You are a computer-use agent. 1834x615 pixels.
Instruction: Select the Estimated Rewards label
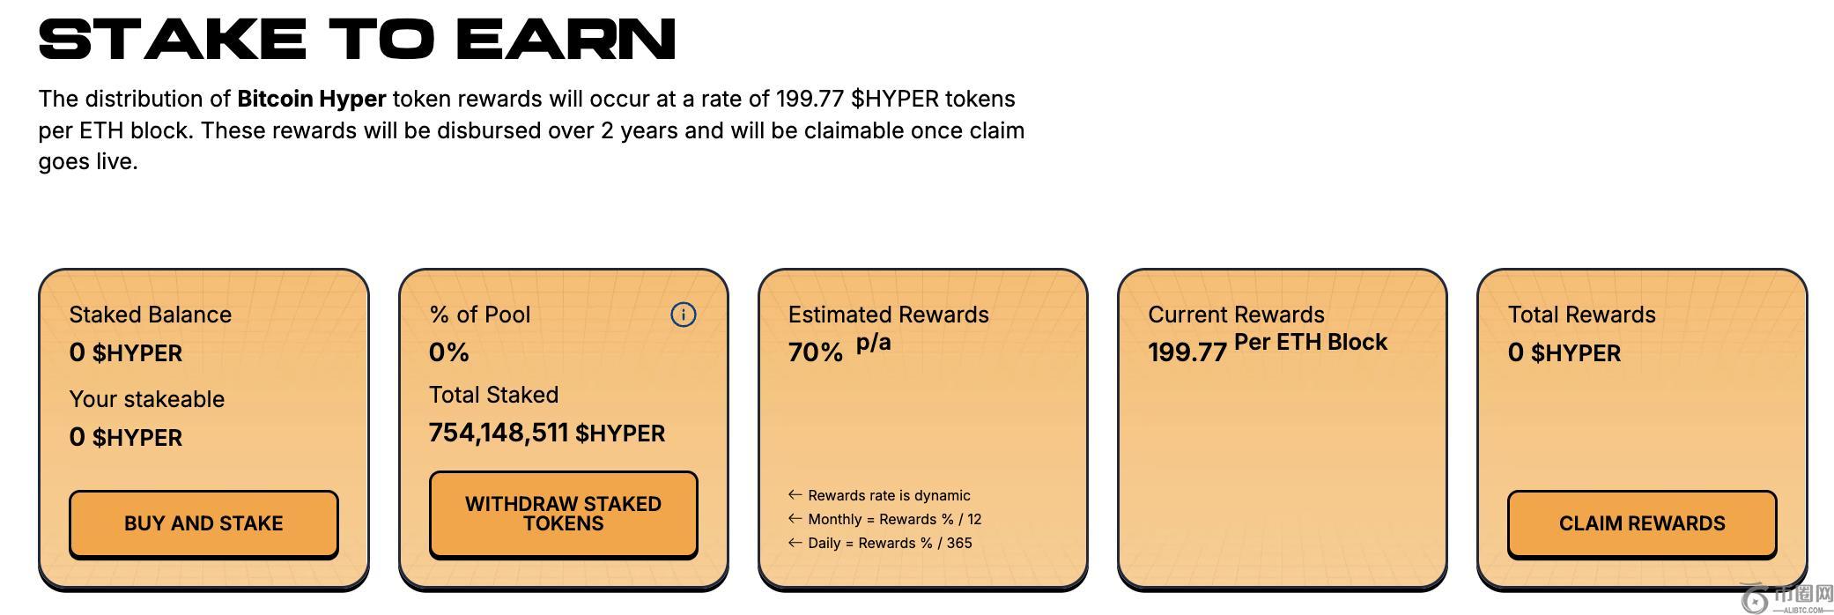tap(888, 315)
